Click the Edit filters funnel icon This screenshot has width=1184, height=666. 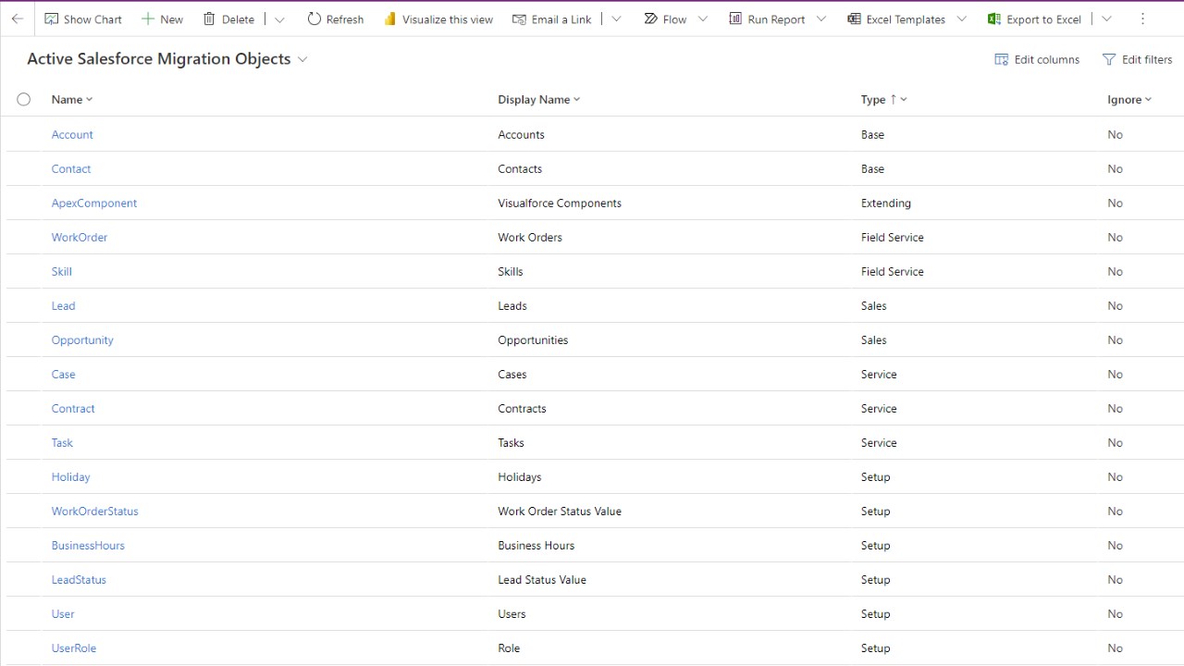1109,59
